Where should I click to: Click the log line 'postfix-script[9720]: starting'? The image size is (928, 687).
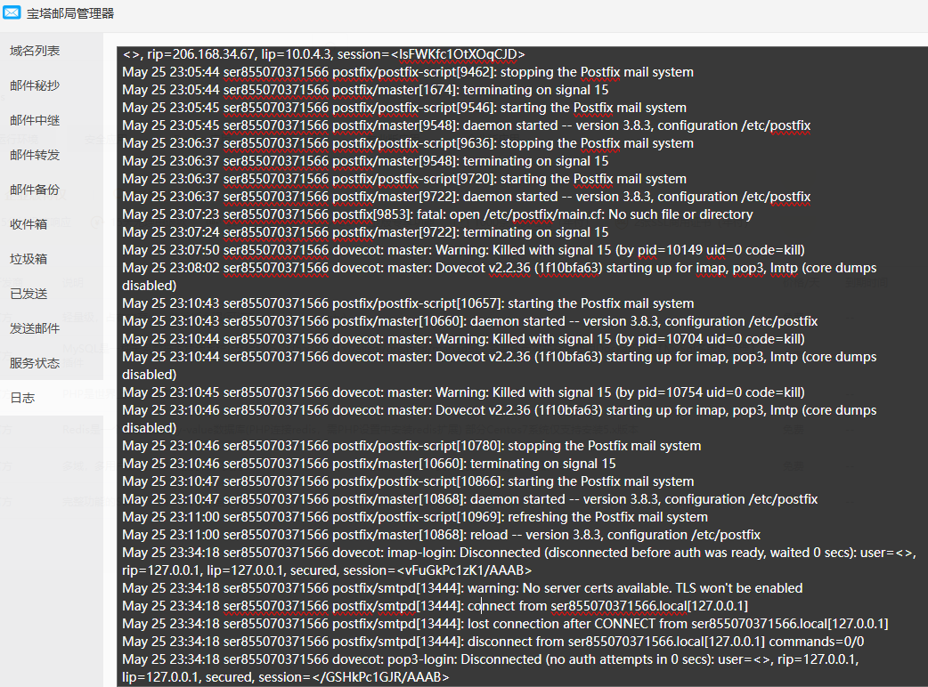404,179
